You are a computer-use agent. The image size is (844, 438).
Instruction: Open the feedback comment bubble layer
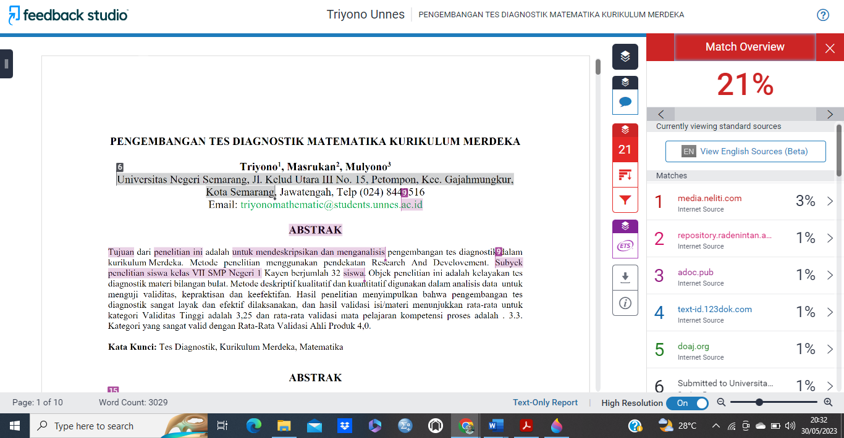pyautogui.click(x=625, y=102)
